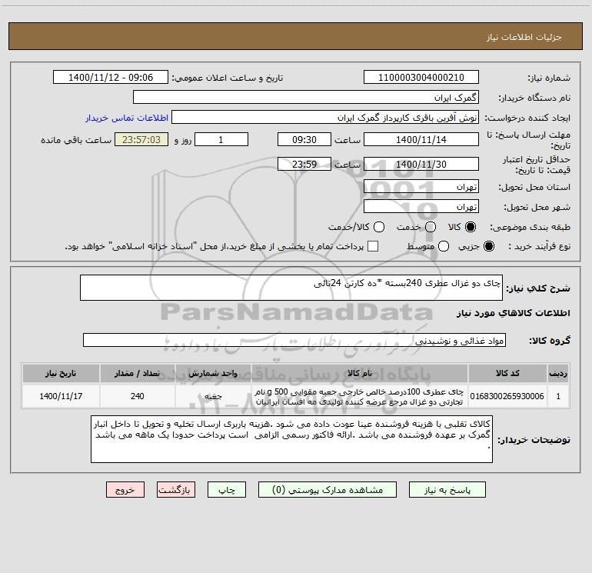Select the کالا/خدمت radio button
This screenshot has width=592, height=573.
pos(379,227)
